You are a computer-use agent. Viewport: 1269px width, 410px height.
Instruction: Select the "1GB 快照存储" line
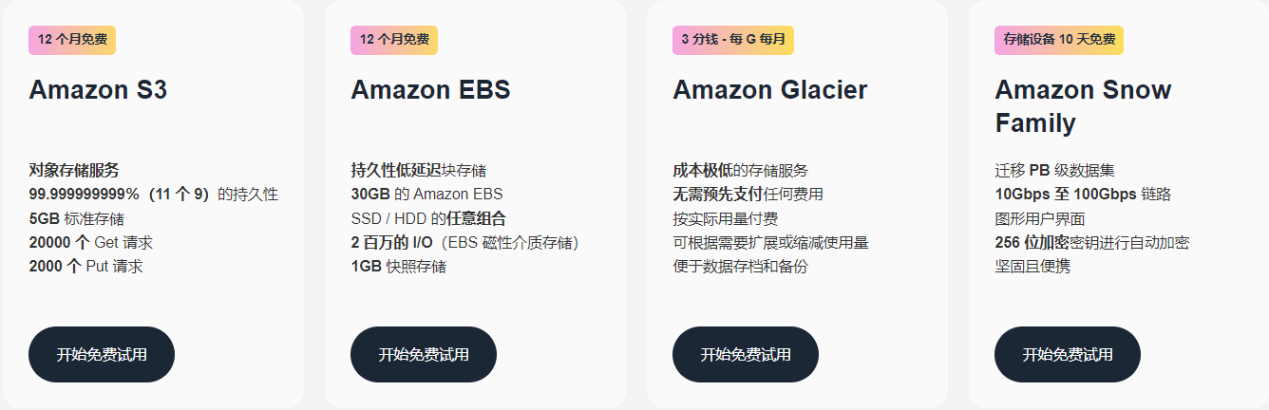pos(399,266)
